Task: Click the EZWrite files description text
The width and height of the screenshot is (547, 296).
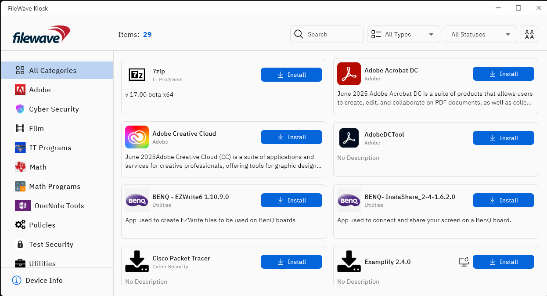Action: [x=210, y=220]
